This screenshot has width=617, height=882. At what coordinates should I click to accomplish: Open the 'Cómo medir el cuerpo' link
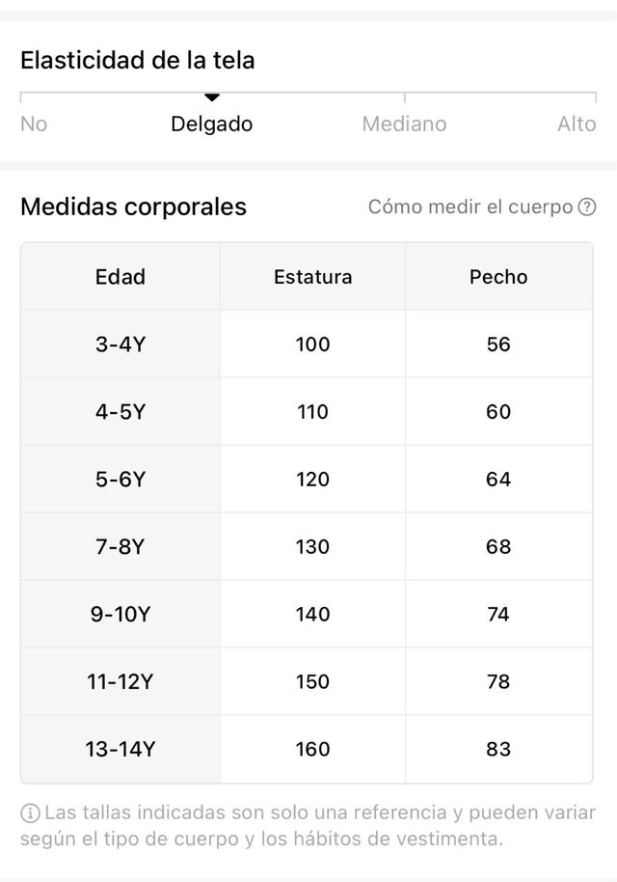470,207
